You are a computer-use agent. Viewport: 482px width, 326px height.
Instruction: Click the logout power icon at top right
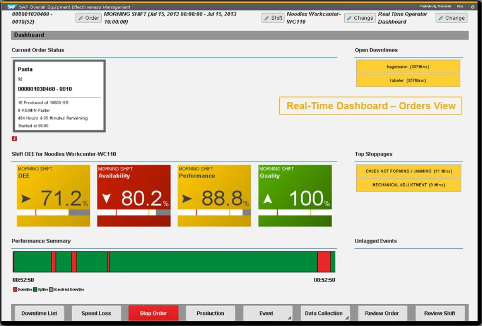(473, 7)
